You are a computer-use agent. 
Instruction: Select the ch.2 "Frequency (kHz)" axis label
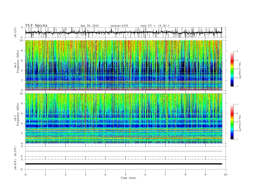(x=18, y=115)
